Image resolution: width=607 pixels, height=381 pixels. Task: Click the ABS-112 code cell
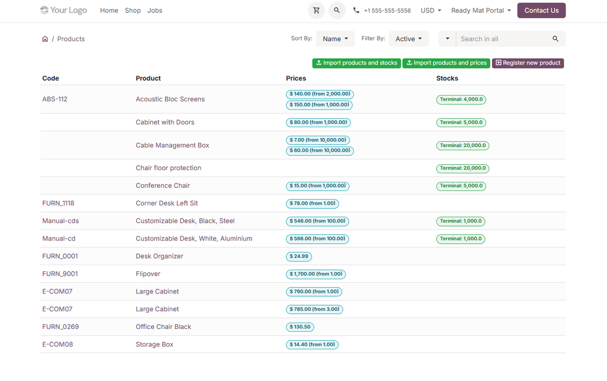pyautogui.click(x=55, y=99)
